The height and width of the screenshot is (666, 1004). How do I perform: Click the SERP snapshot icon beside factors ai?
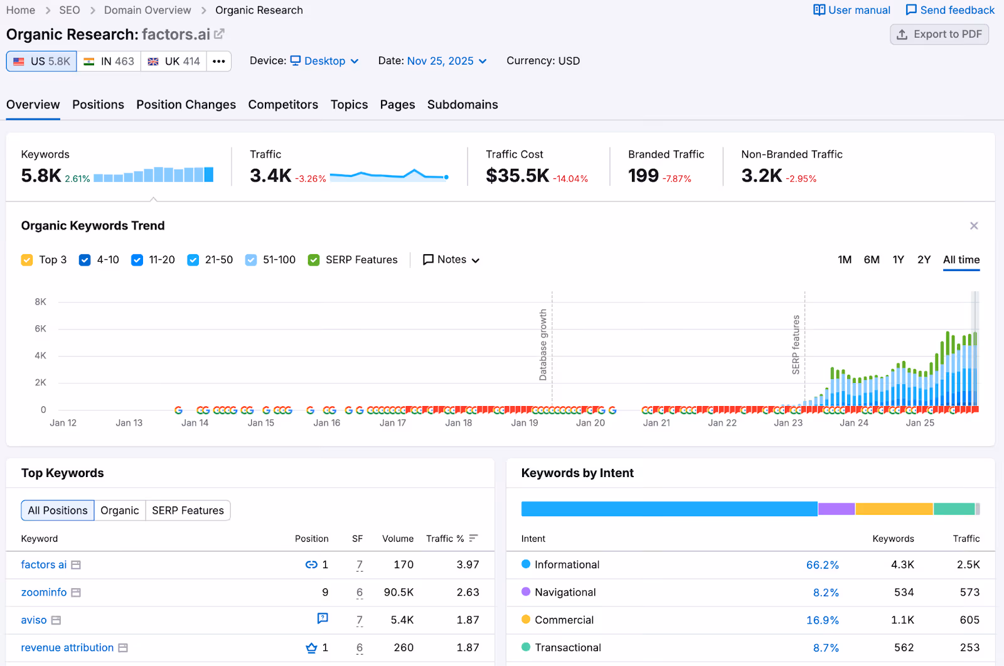click(x=75, y=564)
